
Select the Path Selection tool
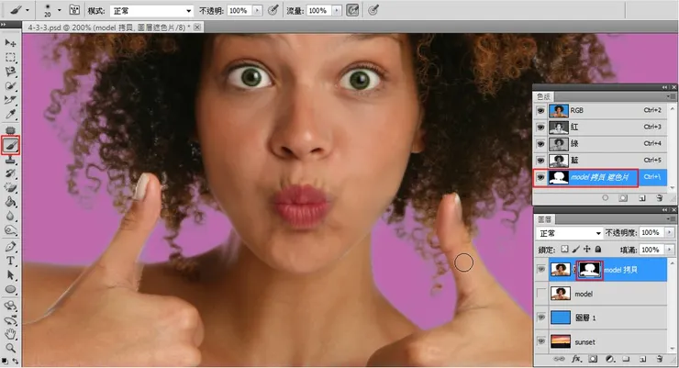click(x=10, y=275)
